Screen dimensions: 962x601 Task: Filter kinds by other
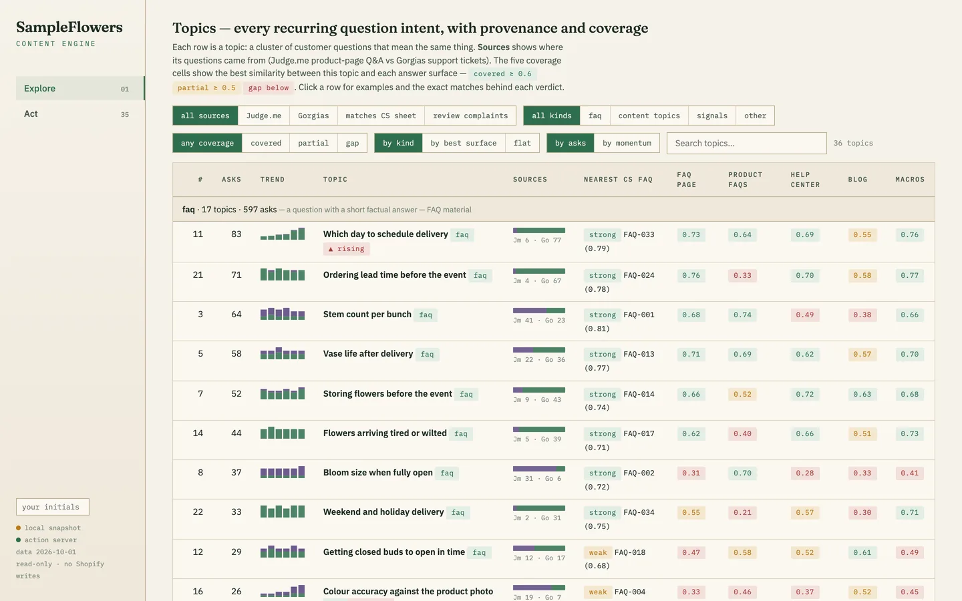756,116
